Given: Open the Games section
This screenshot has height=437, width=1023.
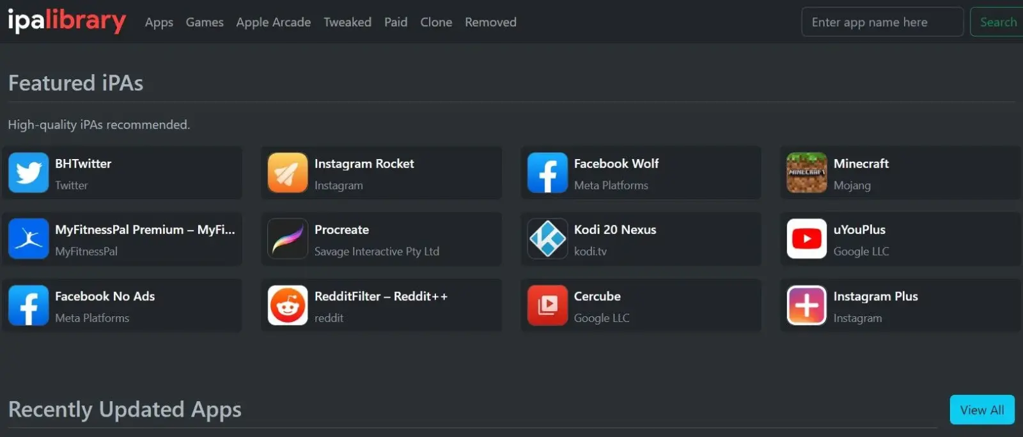Looking at the screenshot, I should 205,22.
